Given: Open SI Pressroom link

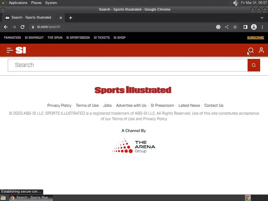Looking at the screenshot, I should point(162,105).
